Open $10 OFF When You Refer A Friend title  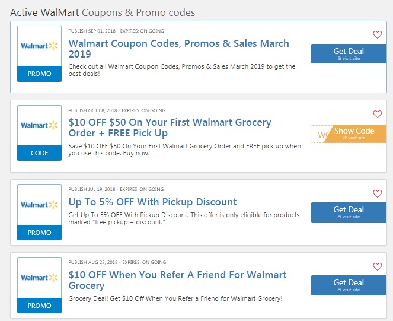click(177, 280)
